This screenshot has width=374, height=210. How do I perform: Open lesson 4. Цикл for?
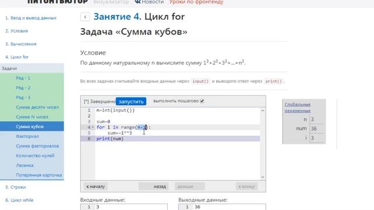pyautogui.click(x=17, y=57)
